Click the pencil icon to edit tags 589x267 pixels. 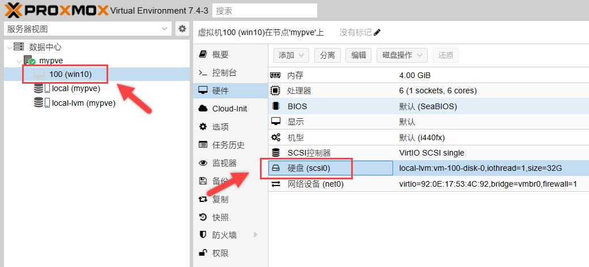click(x=377, y=32)
